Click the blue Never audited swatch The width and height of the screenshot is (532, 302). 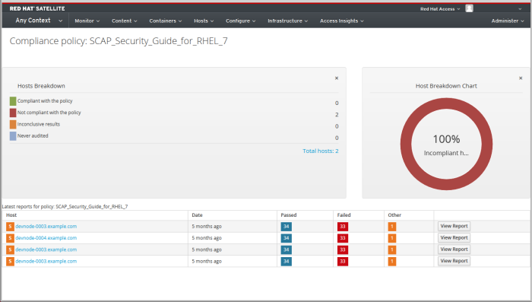point(13,136)
